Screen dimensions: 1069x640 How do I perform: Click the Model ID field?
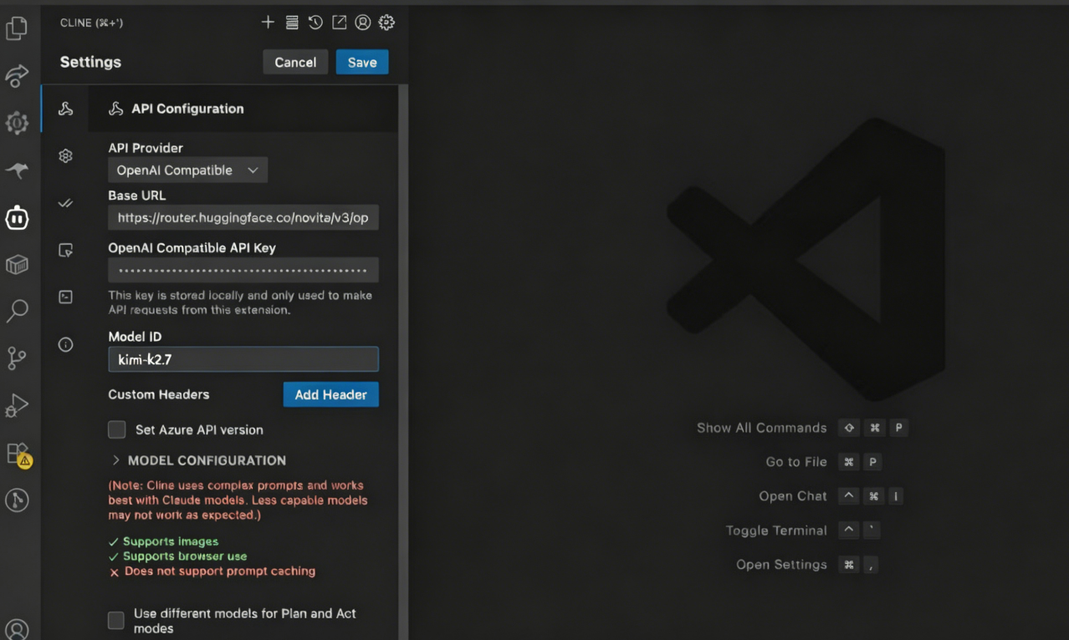click(x=243, y=359)
